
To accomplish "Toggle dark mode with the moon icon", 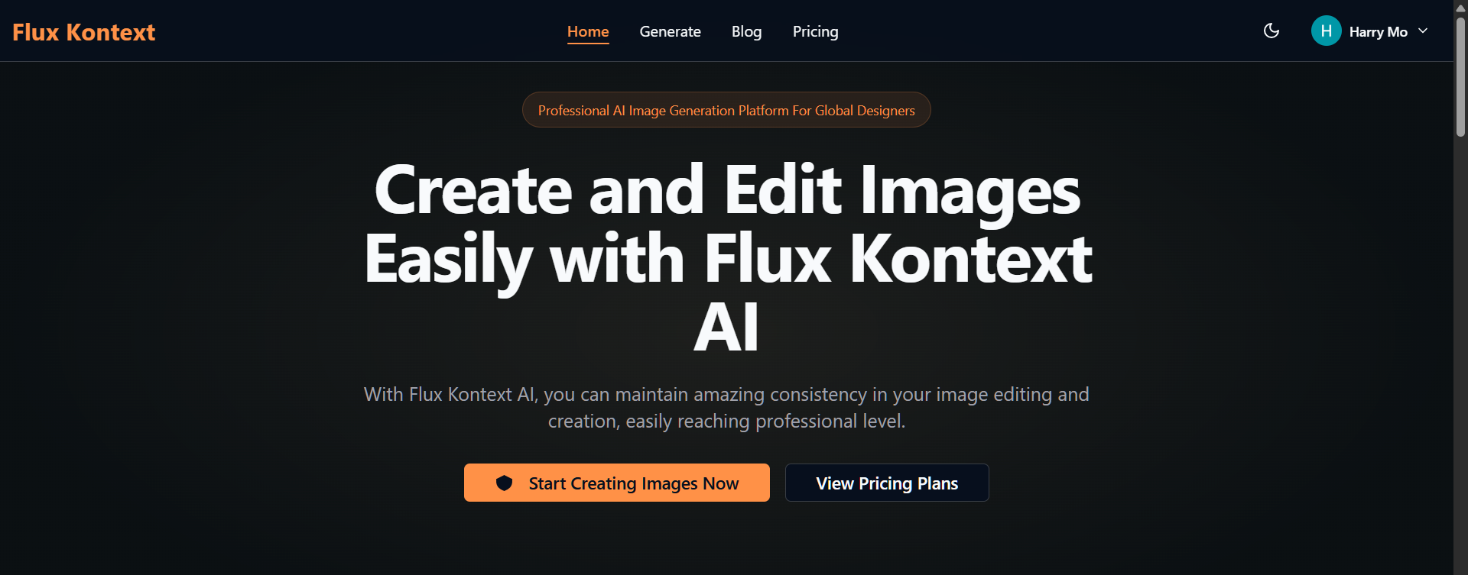I will (1272, 31).
